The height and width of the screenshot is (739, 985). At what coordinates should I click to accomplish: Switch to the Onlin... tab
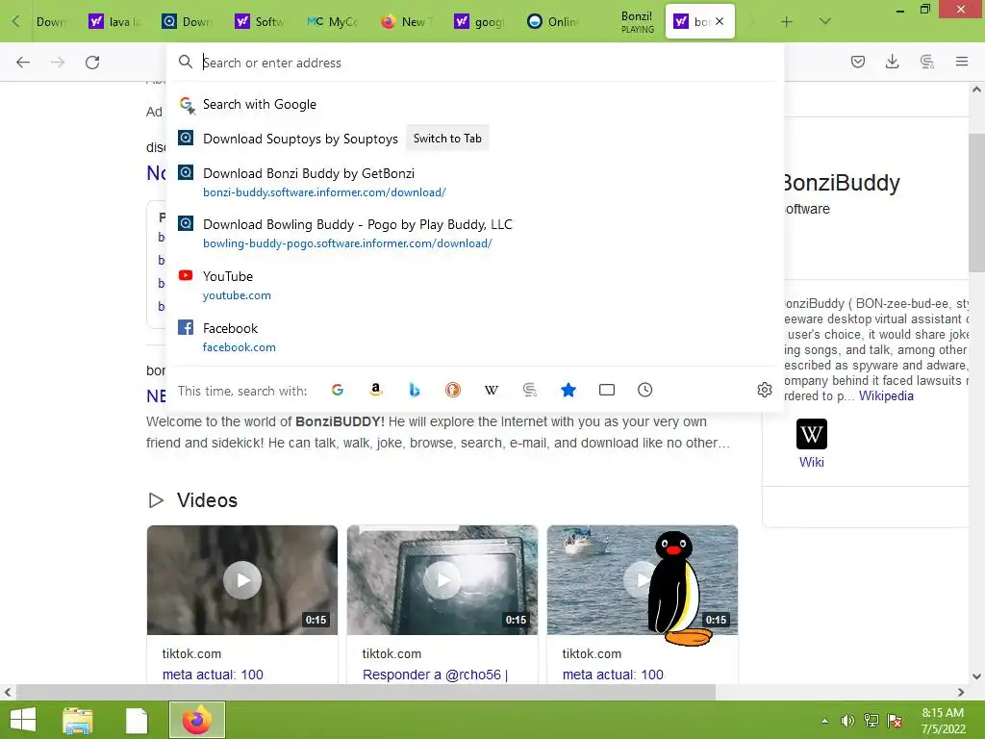[552, 22]
